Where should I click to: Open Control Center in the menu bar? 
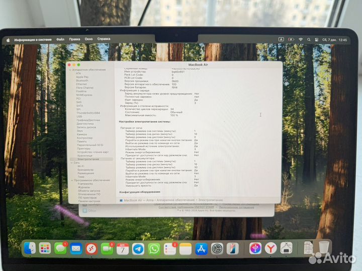point(317,40)
